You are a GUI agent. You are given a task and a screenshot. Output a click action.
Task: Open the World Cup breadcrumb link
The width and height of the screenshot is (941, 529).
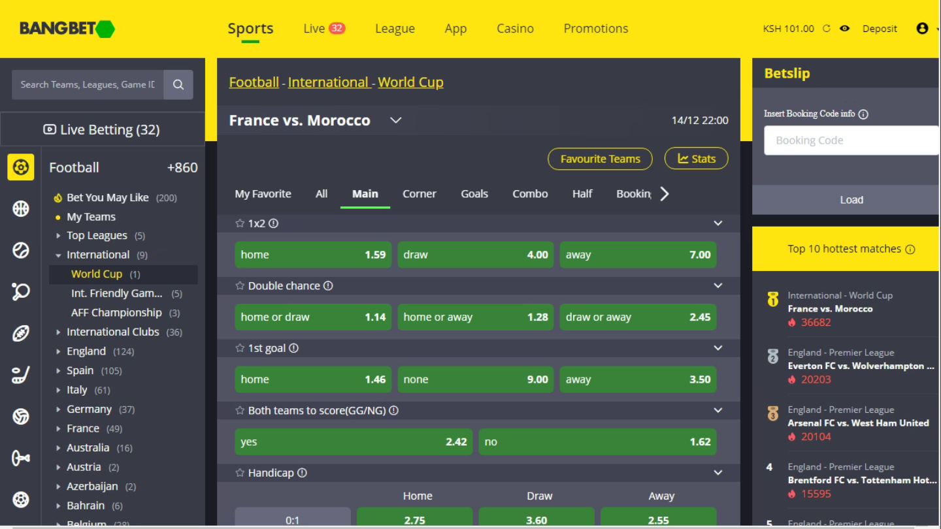[410, 82]
